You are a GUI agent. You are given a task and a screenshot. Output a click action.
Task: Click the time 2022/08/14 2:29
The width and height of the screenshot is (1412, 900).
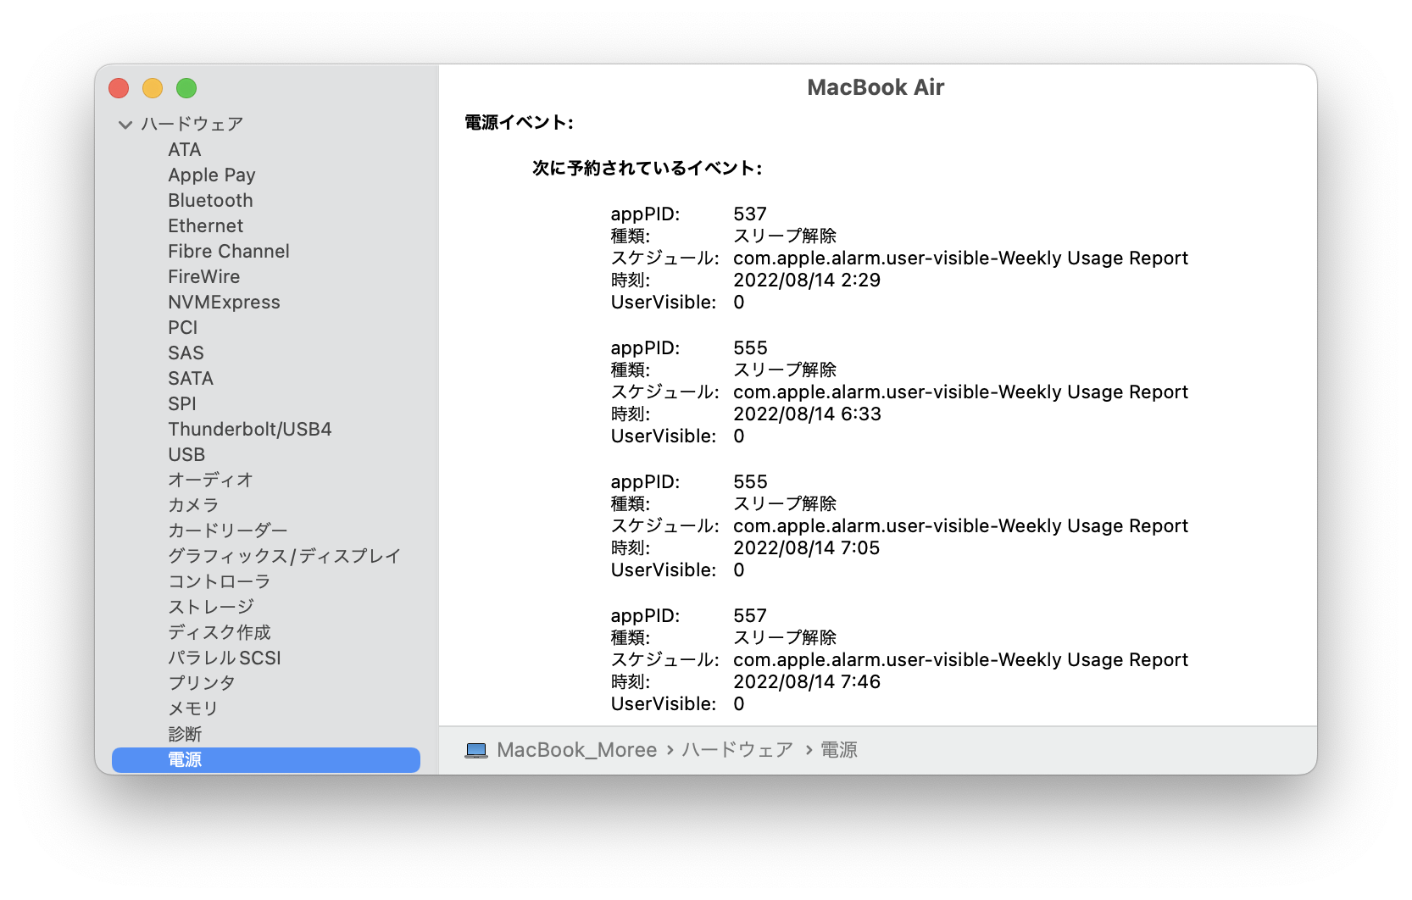807,281
